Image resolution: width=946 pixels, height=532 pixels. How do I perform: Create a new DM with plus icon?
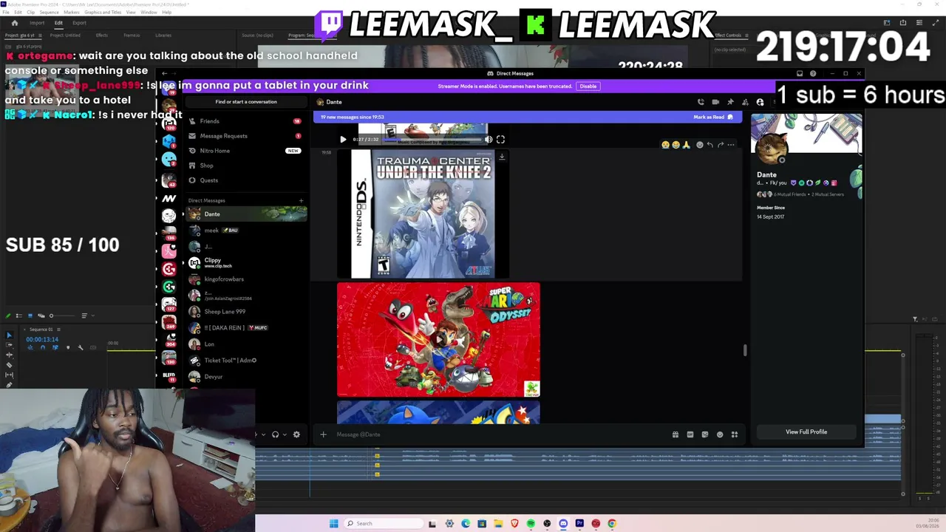tap(301, 200)
